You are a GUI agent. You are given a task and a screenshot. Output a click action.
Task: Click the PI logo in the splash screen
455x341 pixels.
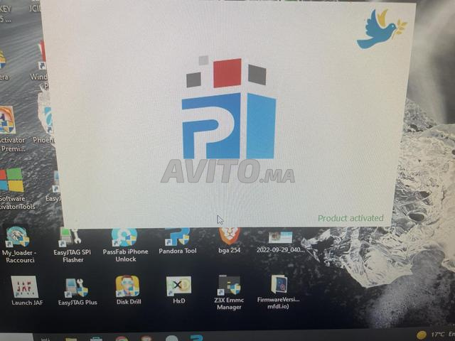click(x=229, y=108)
